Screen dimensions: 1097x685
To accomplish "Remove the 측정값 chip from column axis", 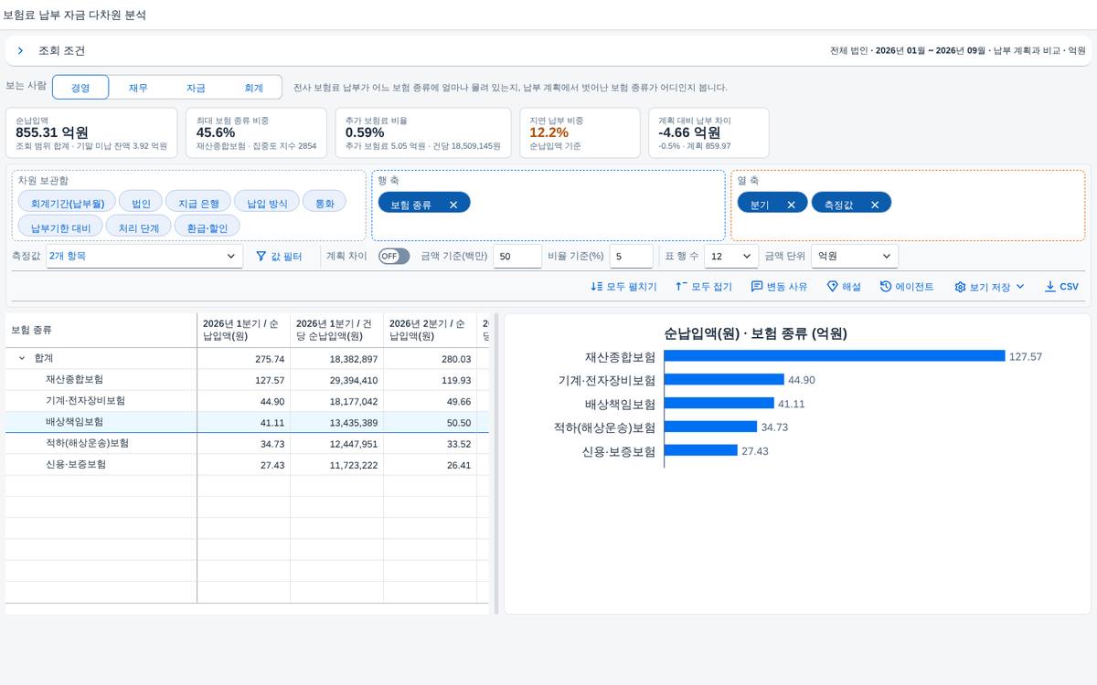I will tap(875, 205).
